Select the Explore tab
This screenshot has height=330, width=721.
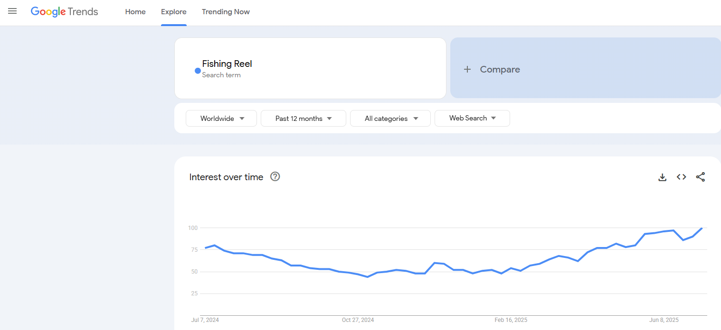pyautogui.click(x=174, y=12)
